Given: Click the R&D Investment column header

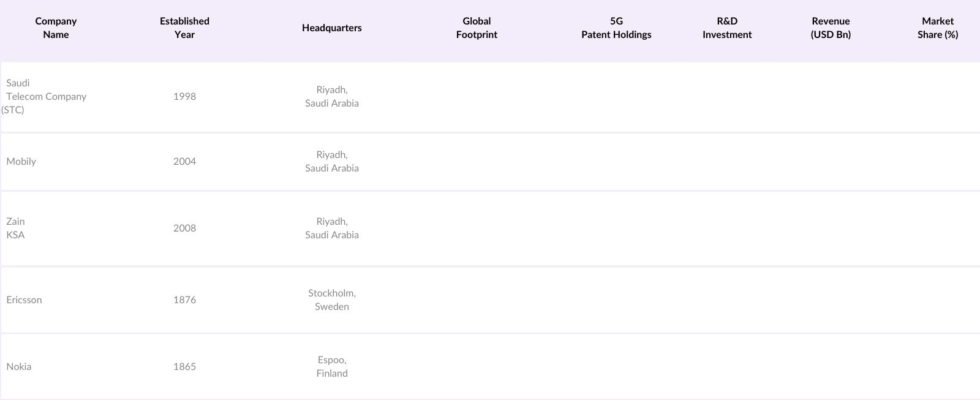Looking at the screenshot, I should click(x=727, y=28).
